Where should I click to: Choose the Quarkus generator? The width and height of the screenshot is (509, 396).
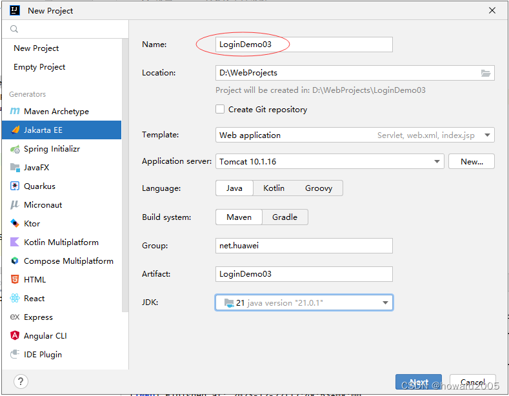(x=62, y=186)
